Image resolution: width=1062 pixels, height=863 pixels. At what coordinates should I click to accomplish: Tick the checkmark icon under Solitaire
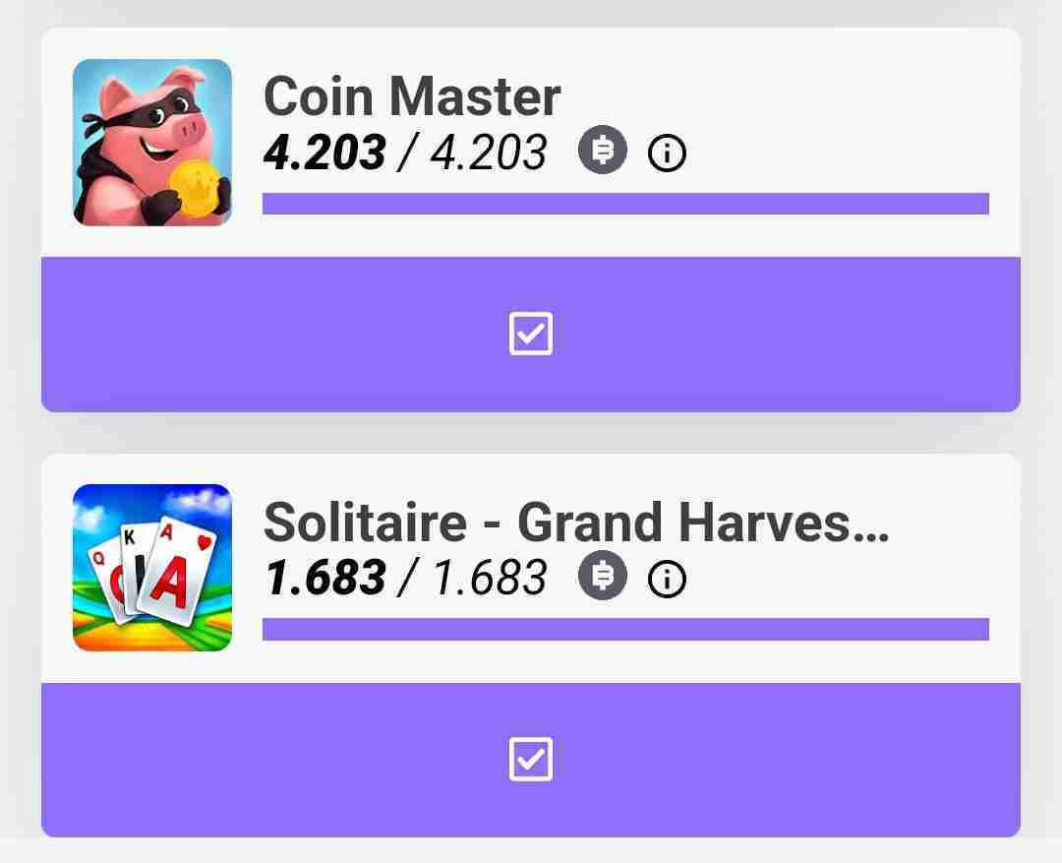pyautogui.click(x=531, y=760)
